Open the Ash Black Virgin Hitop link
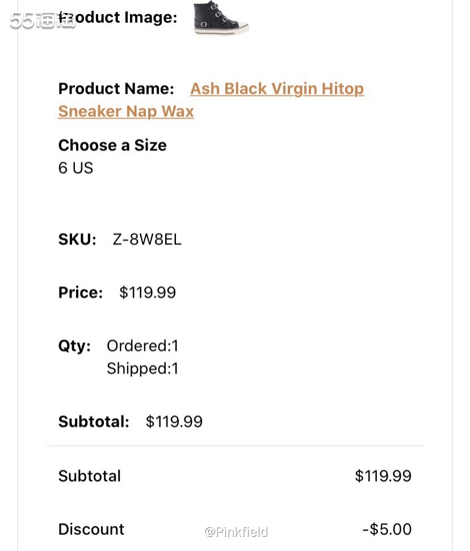Screen dimensions: 470x551 point(277,89)
